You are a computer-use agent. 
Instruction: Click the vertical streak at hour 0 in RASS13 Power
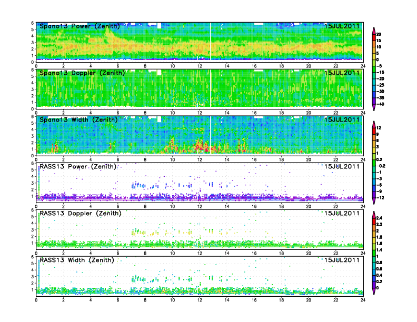pos(39,182)
